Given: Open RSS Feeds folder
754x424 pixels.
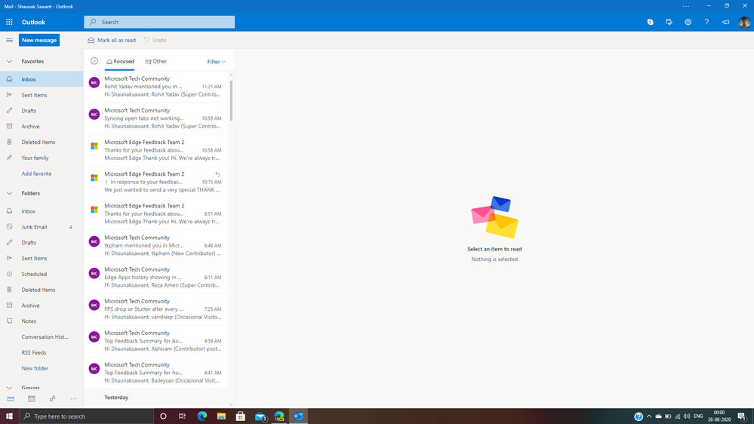Looking at the screenshot, I should coord(42,352).
